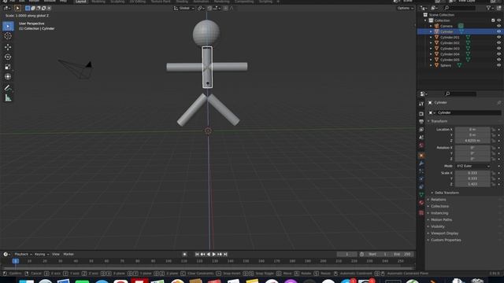The height and width of the screenshot is (283, 504).
Task: Select the Measure tool
Action: tap(8, 97)
